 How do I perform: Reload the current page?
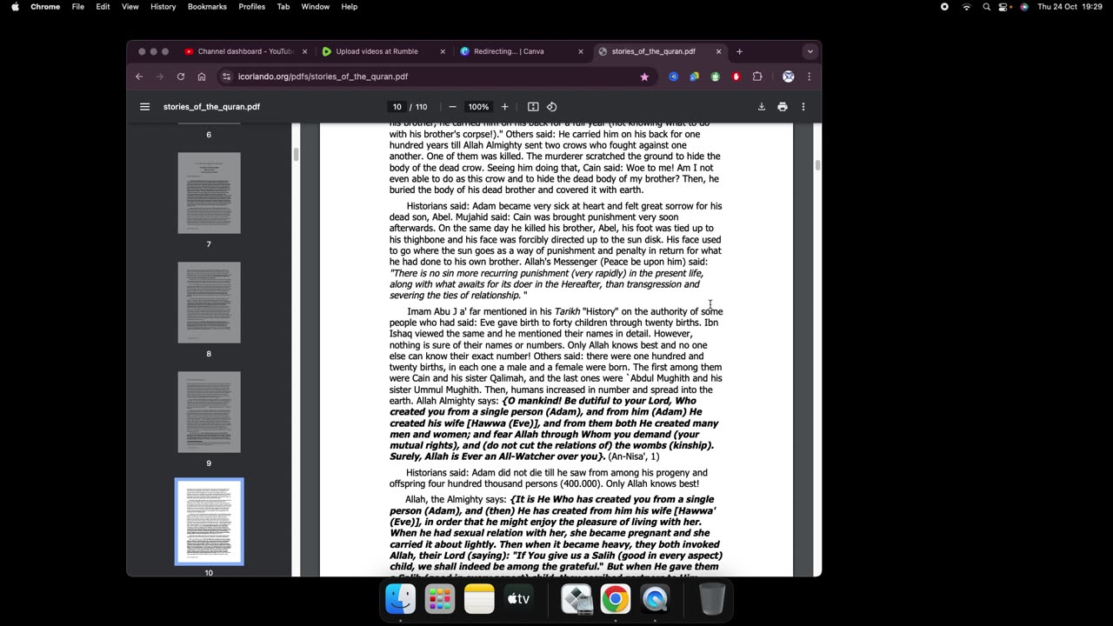pyautogui.click(x=181, y=77)
